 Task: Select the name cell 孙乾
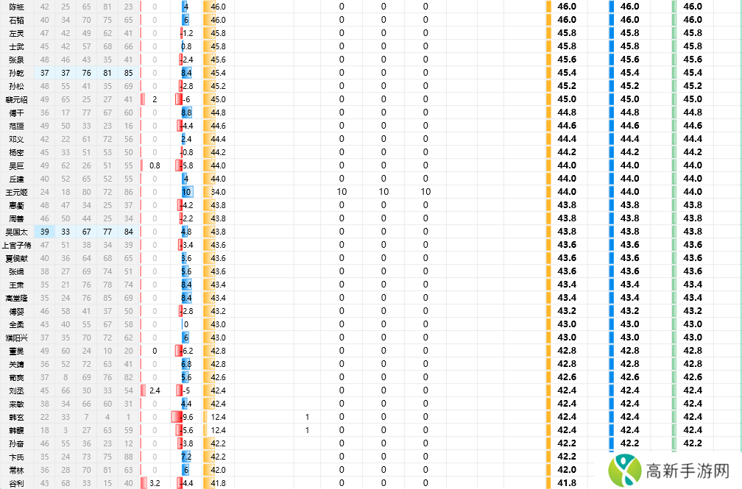[16, 73]
